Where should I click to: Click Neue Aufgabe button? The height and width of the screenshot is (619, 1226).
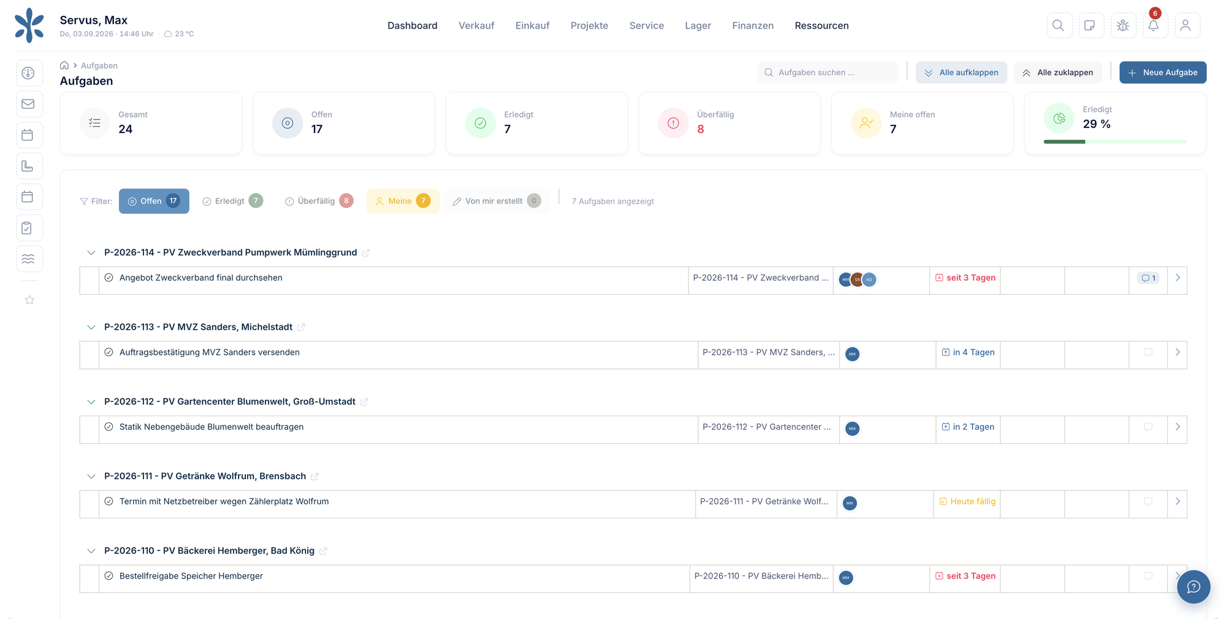[1163, 72]
